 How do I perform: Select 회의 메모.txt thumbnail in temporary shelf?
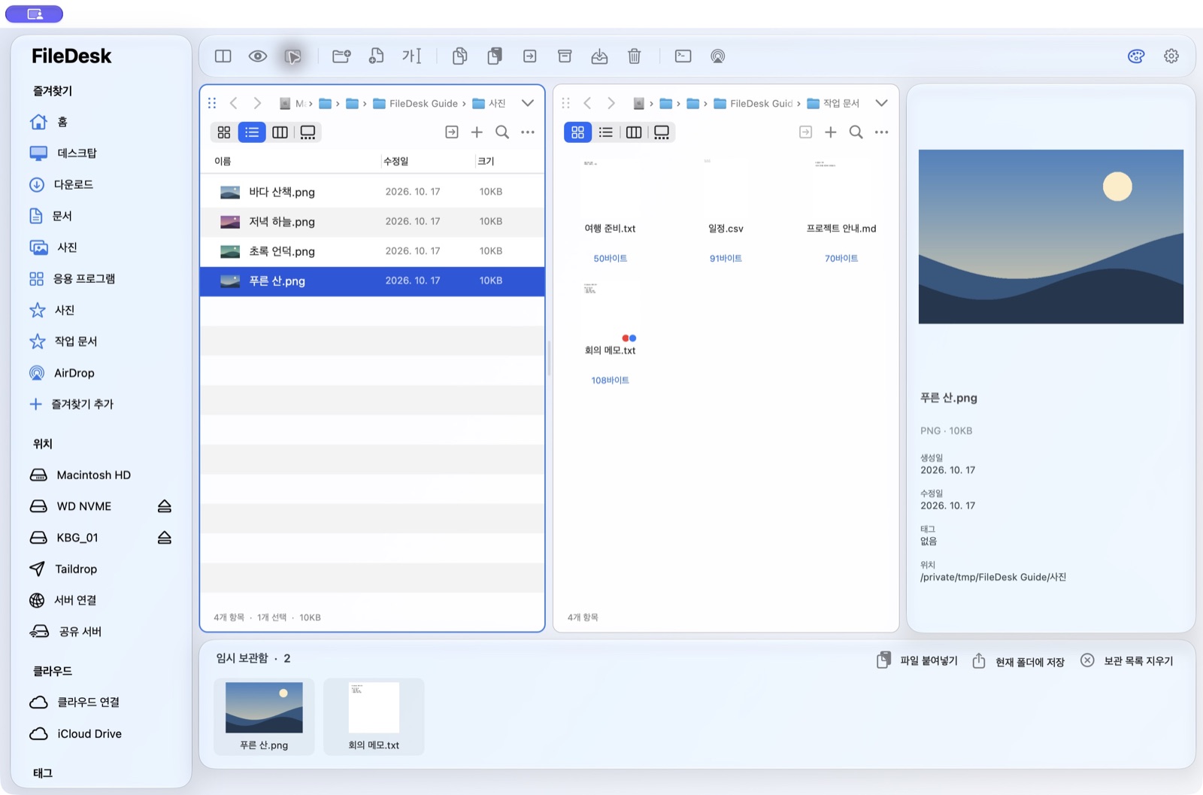click(x=374, y=717)
